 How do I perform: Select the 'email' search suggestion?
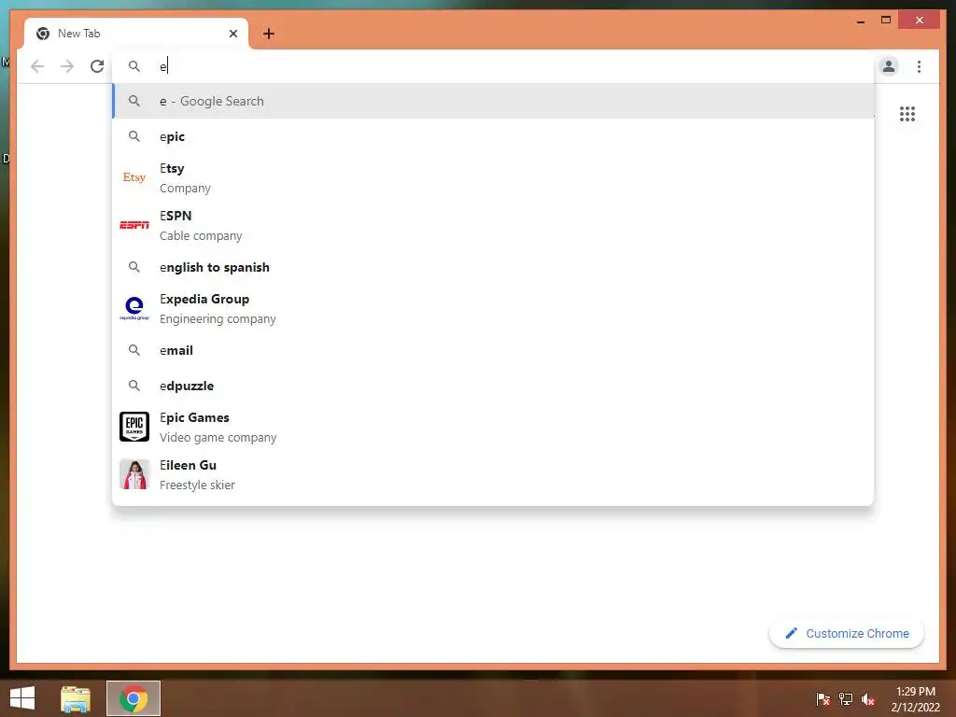coord(493,351)
